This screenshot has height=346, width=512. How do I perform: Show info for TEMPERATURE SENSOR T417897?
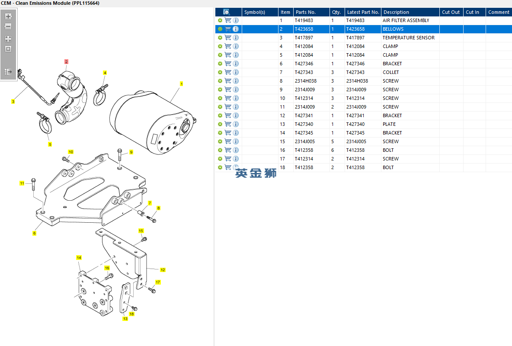tap(236, 38)
